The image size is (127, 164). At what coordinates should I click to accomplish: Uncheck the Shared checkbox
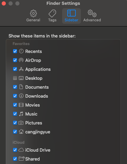tap(15, 159)
